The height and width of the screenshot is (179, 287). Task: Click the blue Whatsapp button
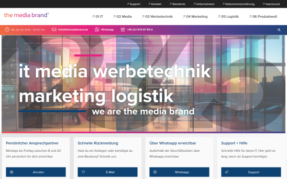click(x=179, y=172)
